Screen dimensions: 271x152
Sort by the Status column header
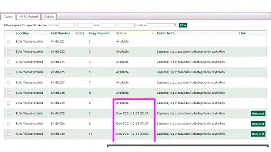121,33
